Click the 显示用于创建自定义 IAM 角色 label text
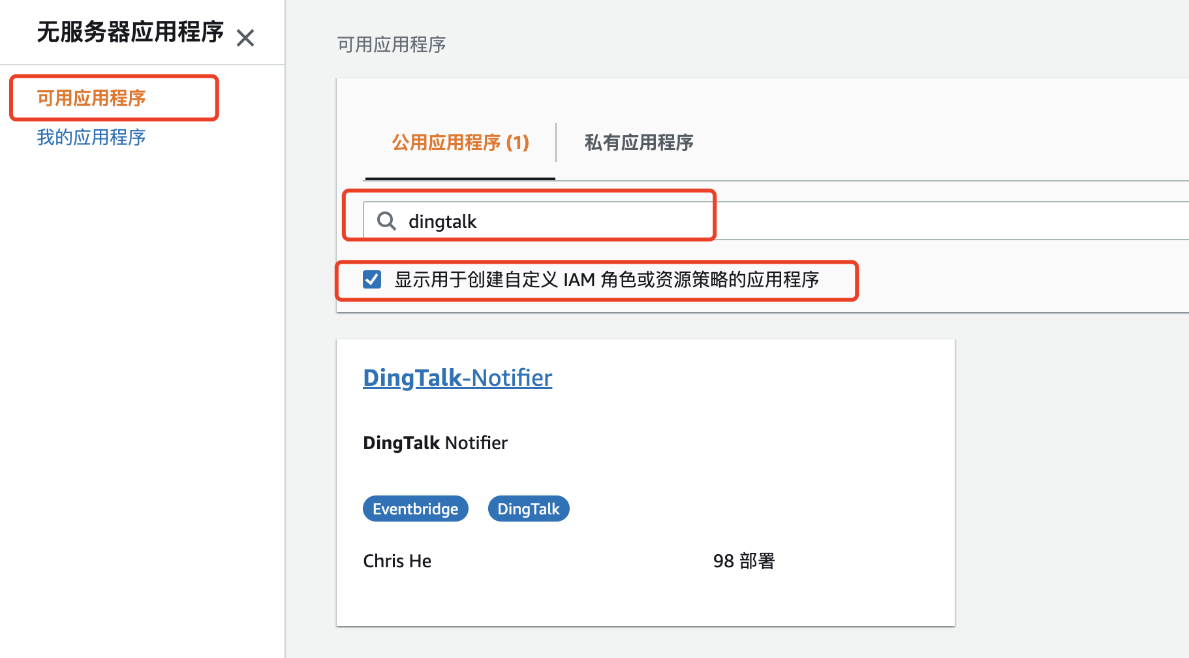Screen dimensions: 1189x658 pyautogui.click(x=606, y=279)
